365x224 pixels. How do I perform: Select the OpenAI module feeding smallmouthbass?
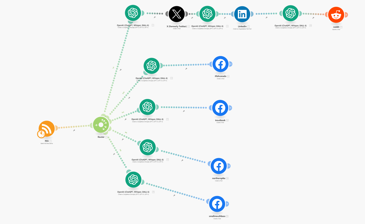pyautogui.click(x=133, y=180)
